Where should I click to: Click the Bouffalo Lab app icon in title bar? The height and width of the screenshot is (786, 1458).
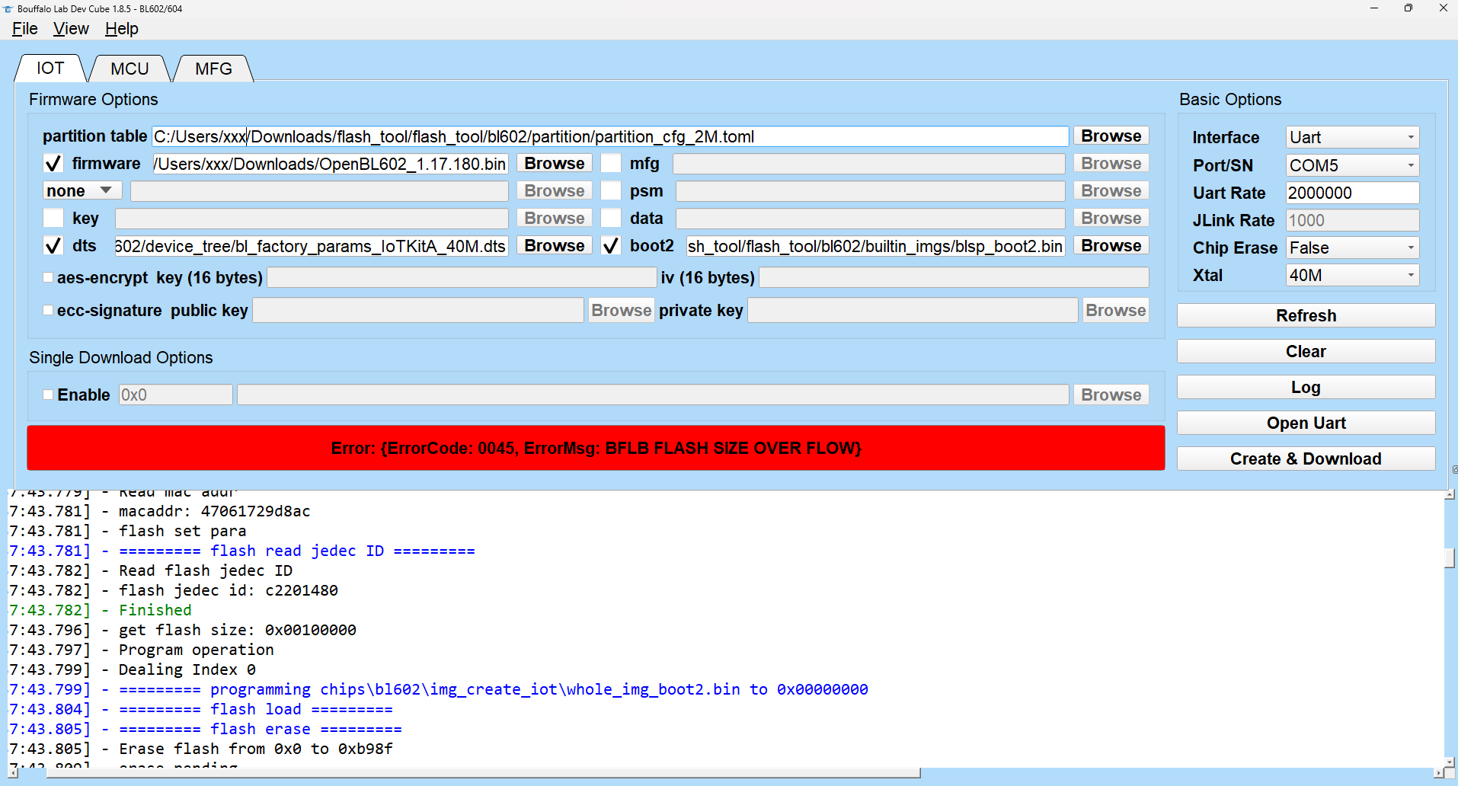click(8, 8)
